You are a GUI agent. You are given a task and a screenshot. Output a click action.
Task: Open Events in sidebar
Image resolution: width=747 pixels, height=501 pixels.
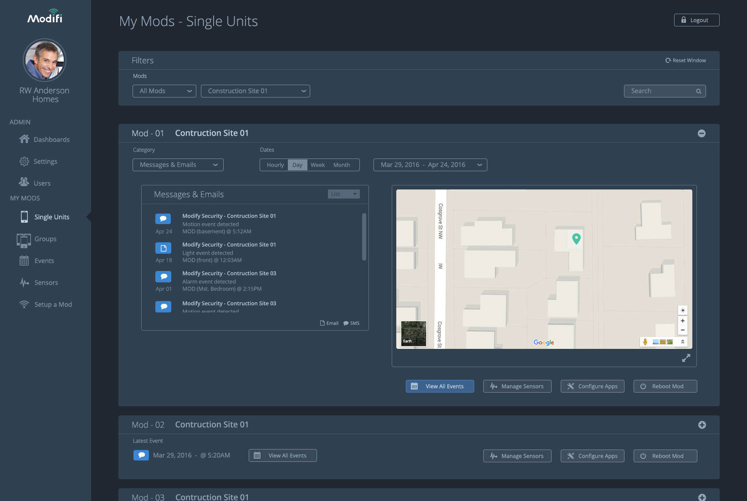[x=37, y=261]
